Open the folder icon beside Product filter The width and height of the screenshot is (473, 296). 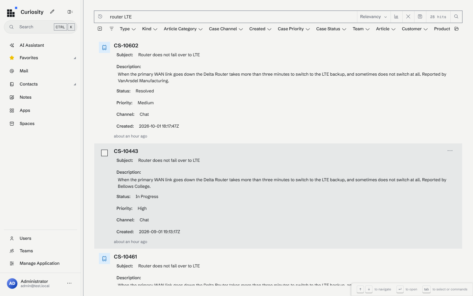click(x=457, y=29)
